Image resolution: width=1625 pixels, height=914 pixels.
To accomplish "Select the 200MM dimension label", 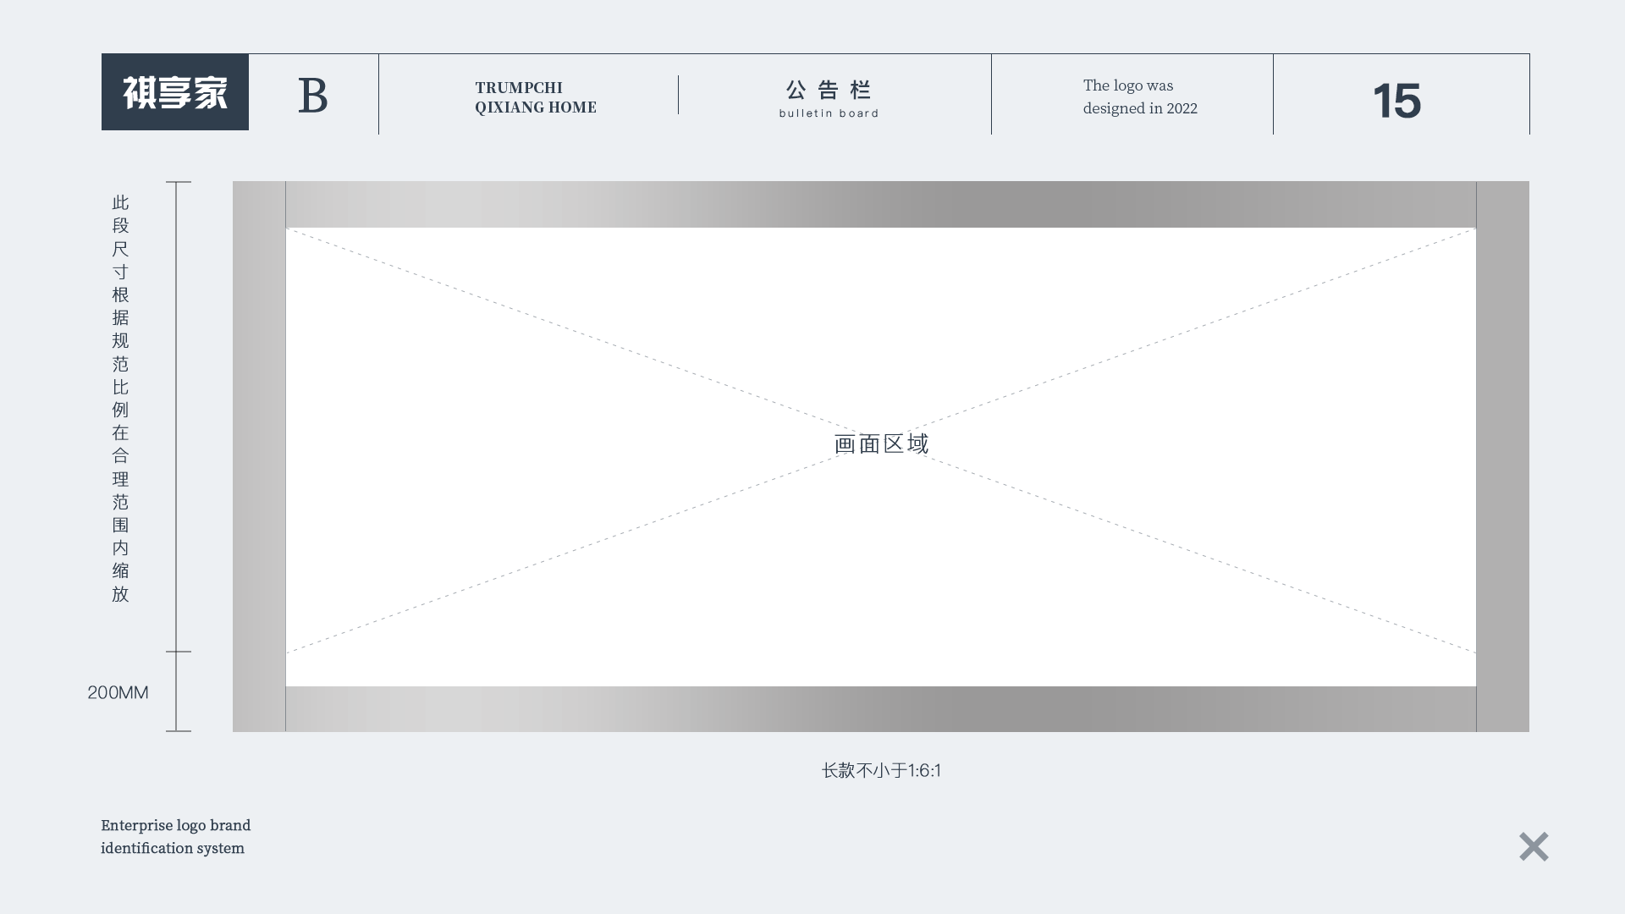I will point(118,692).
